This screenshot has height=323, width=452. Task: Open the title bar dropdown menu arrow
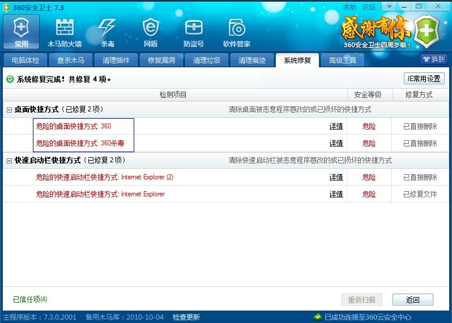click(389, 6)
